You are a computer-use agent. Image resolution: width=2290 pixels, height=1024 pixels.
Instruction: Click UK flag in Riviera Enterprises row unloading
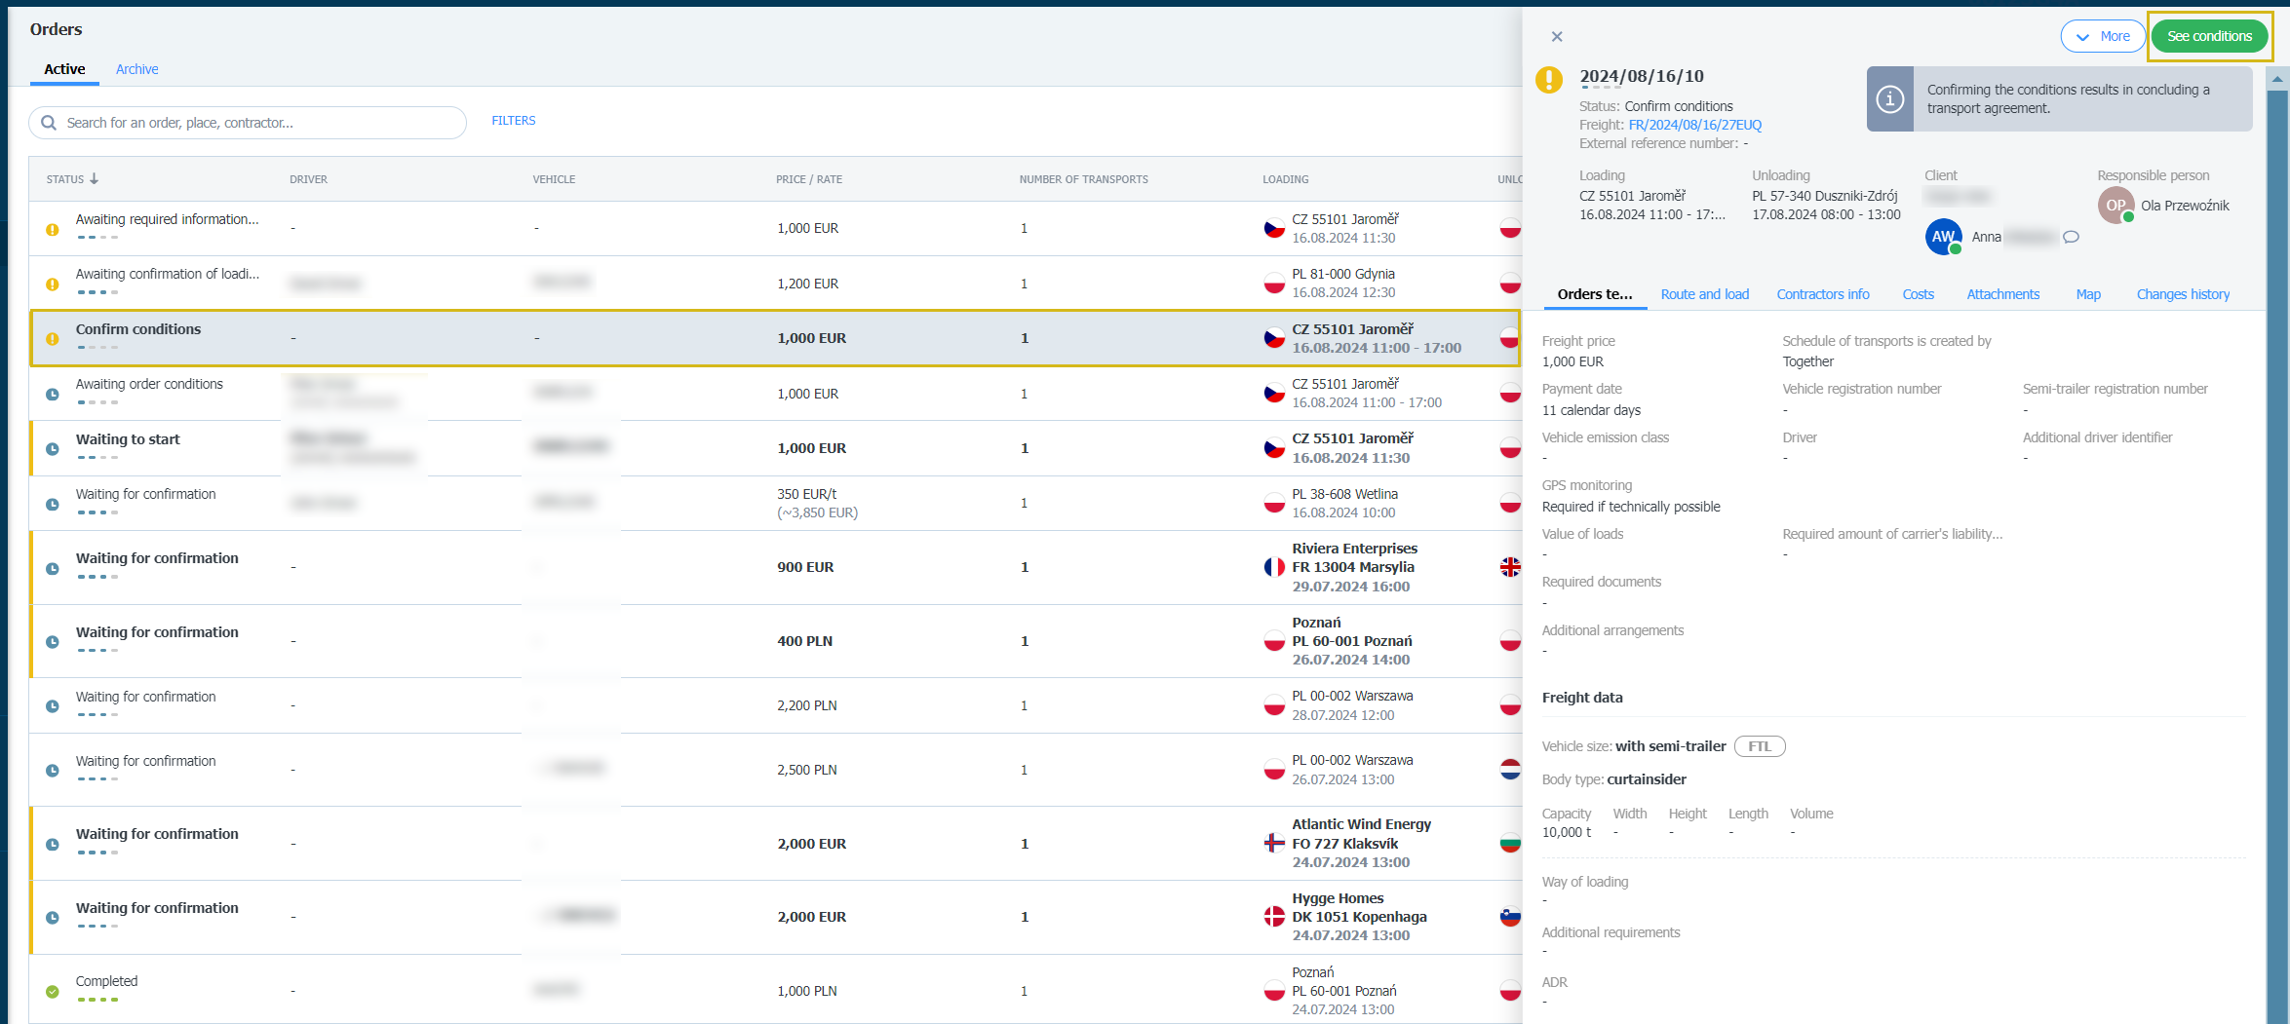pos(1510,567)
